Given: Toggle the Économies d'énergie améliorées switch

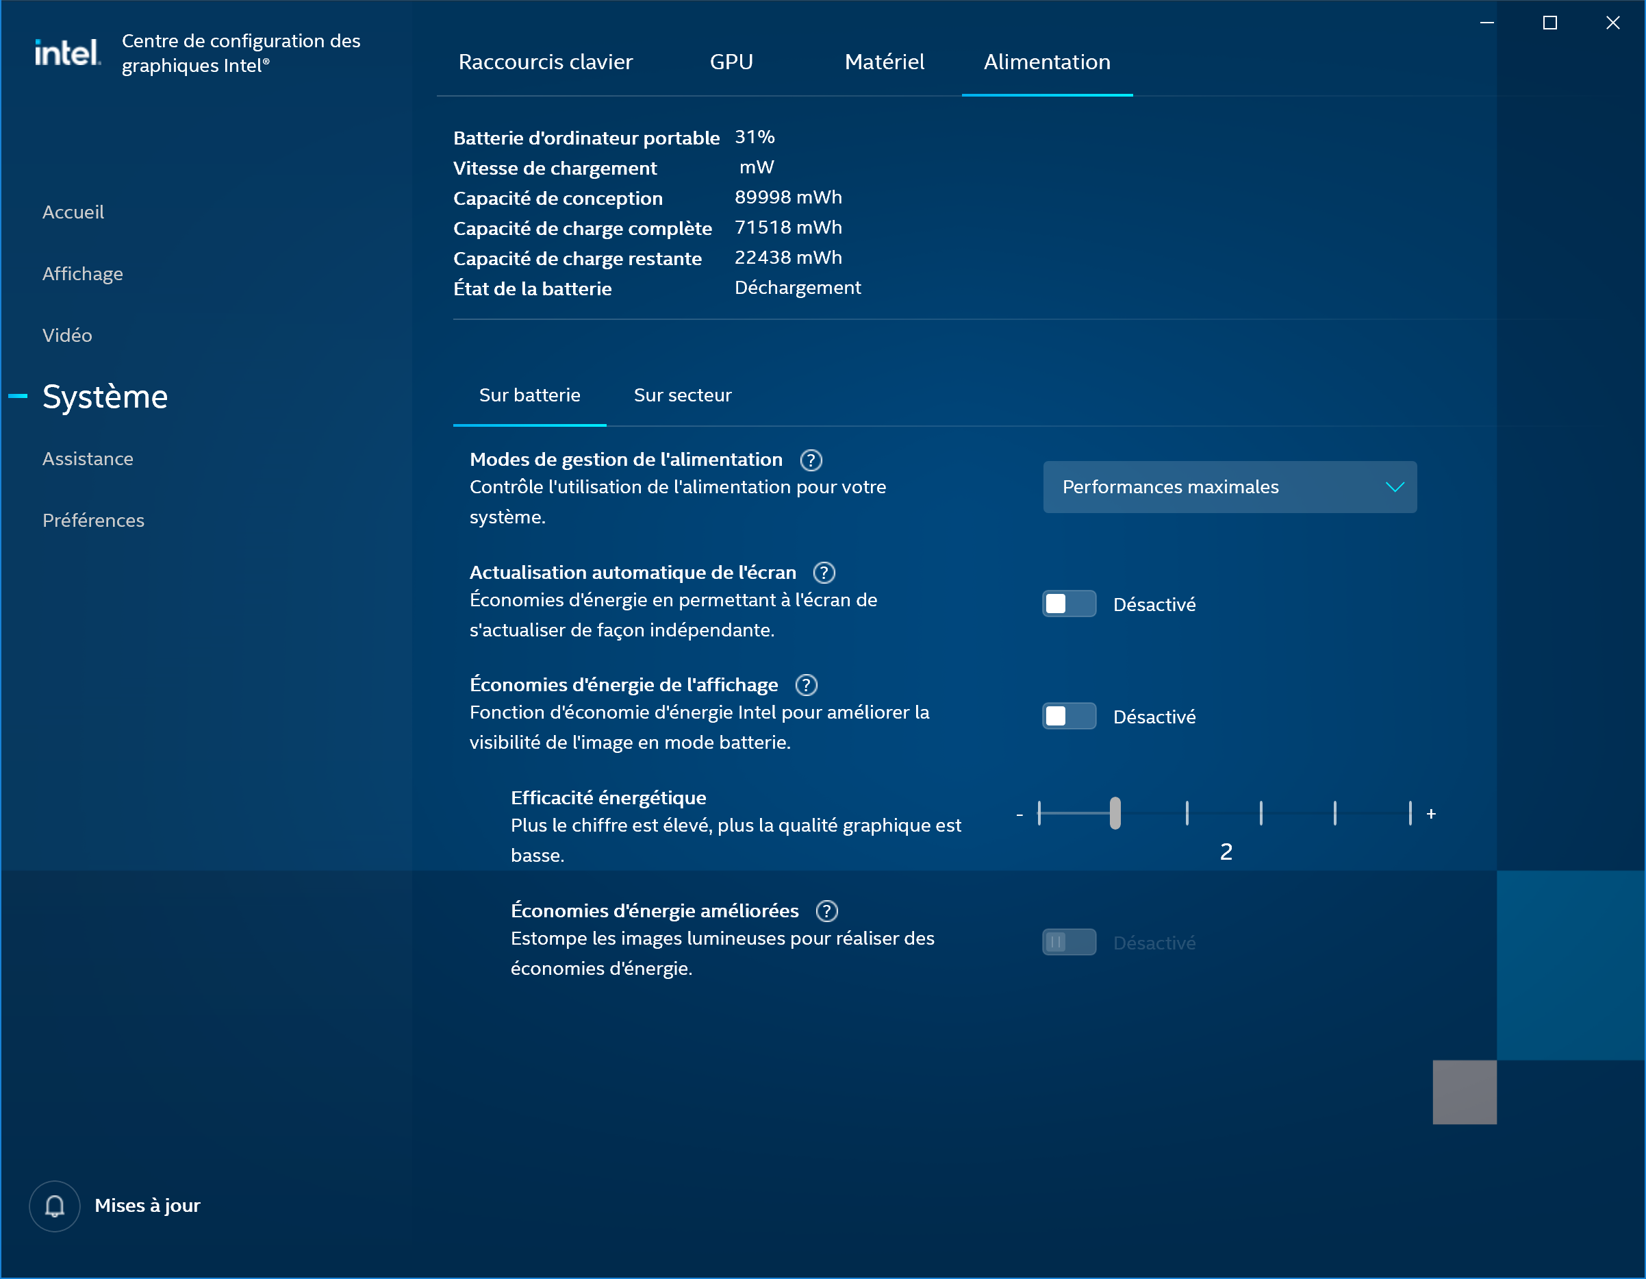Looking at the screenshot, I should click(x=1069, y=943).
